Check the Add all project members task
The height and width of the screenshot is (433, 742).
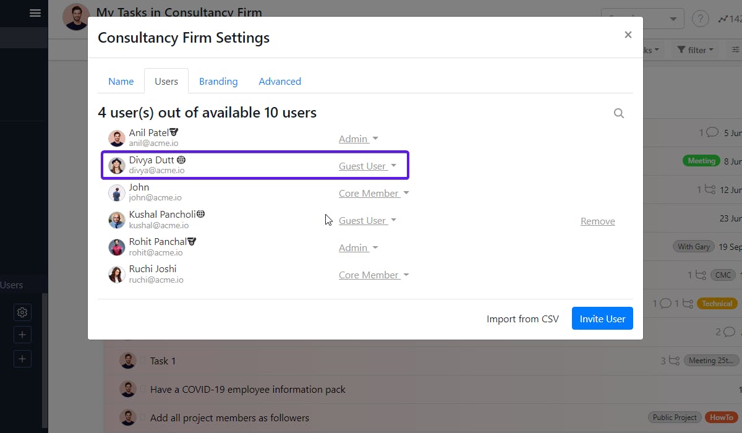[142, 418]
